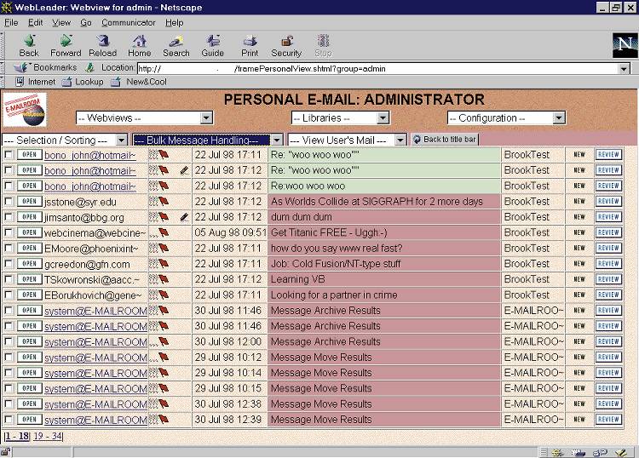The width and height of the screenshot is (639, 458).
Task: Check the box for jimsanto@bbg.org message
Action: coord(9,217)
